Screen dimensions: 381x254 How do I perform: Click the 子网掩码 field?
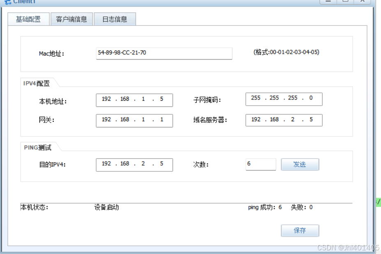(x=284, y=99)
